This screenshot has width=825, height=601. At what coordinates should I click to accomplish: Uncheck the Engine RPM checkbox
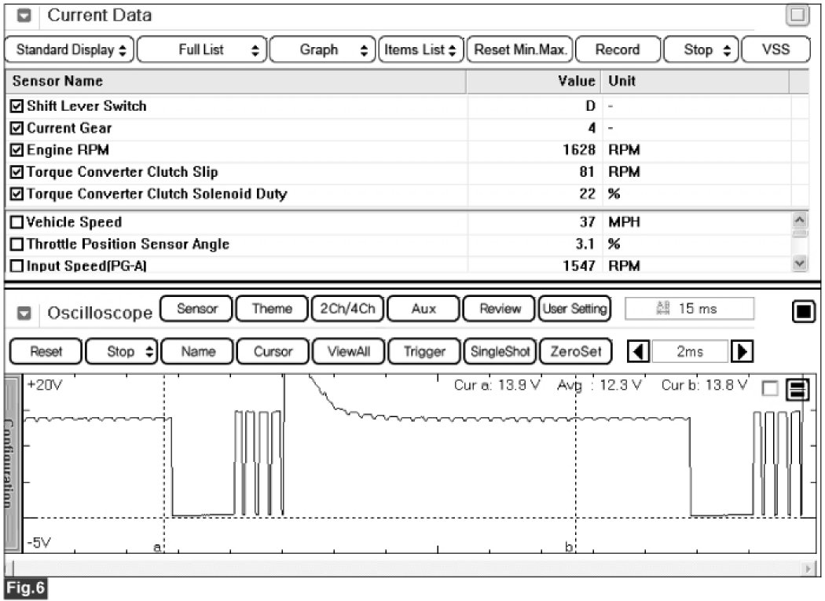17,150
